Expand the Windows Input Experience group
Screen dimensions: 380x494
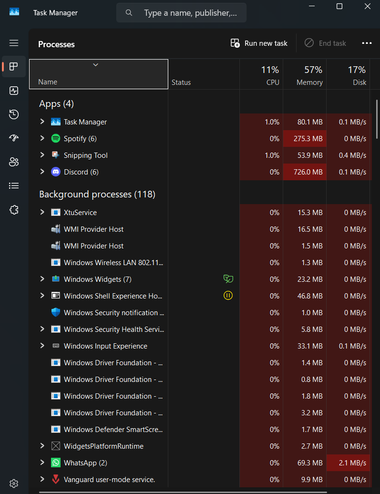pyautogui.click(x=42, y=346)
